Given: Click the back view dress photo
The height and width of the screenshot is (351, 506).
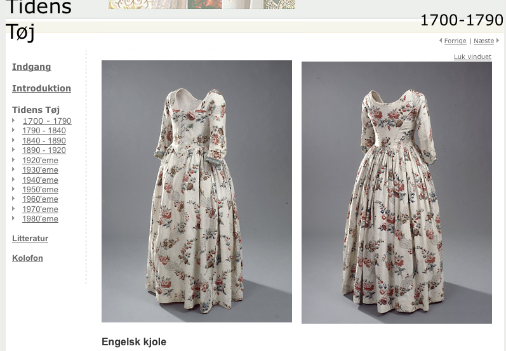Looking at the screenshot, I should (397, 192).
